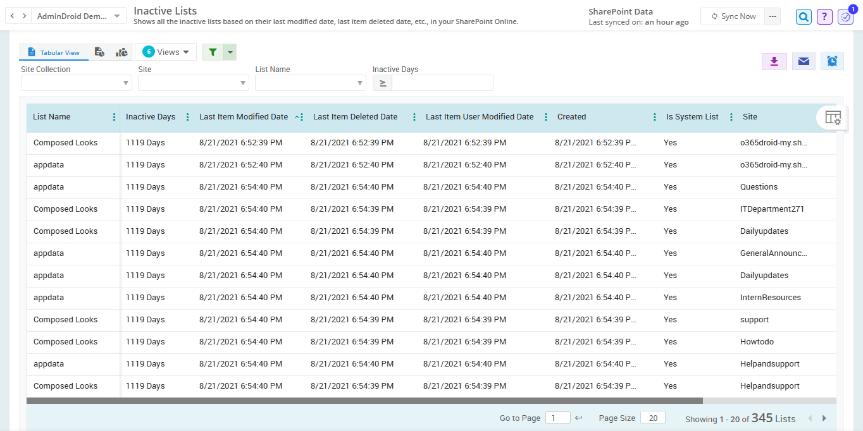Click the horizontal scrollbar under the table
This screenshot has width=863, height=431.
point(364,400)
